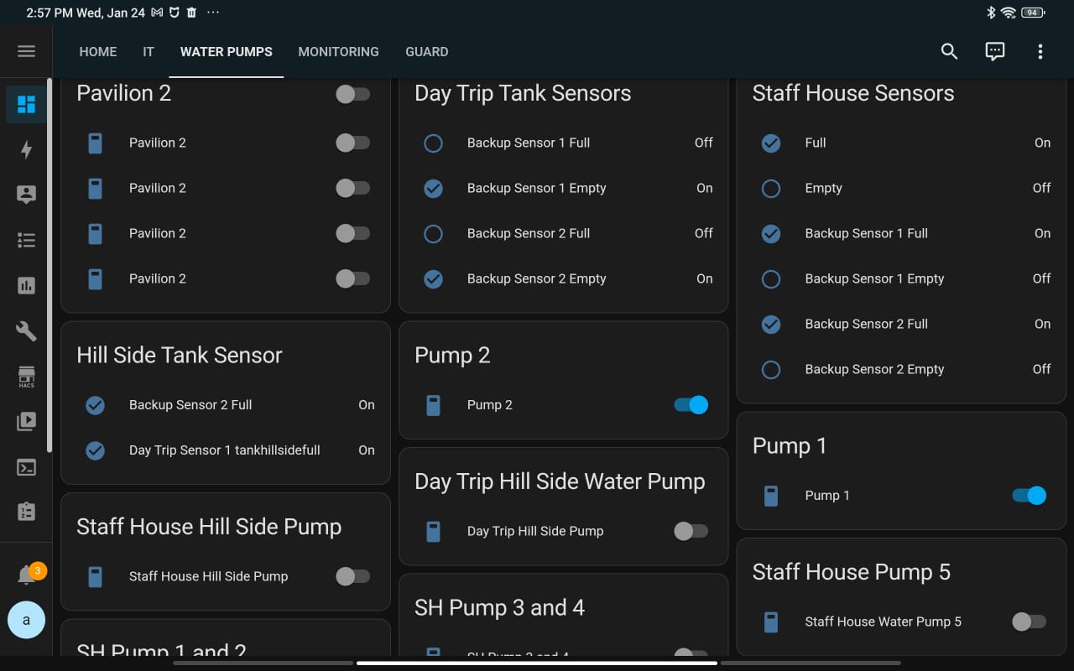This screenshot has width=1074, height=671.
Task: Toggle the Pavilion 2 card header switch
Action: tap(352, 94)
